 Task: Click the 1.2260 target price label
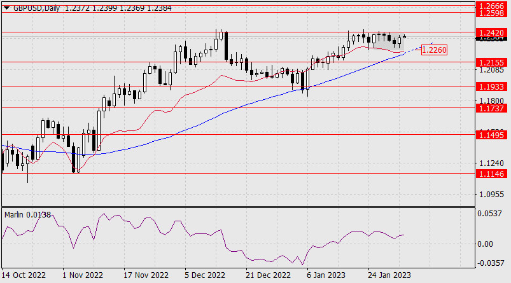click(x=434, y=50)
